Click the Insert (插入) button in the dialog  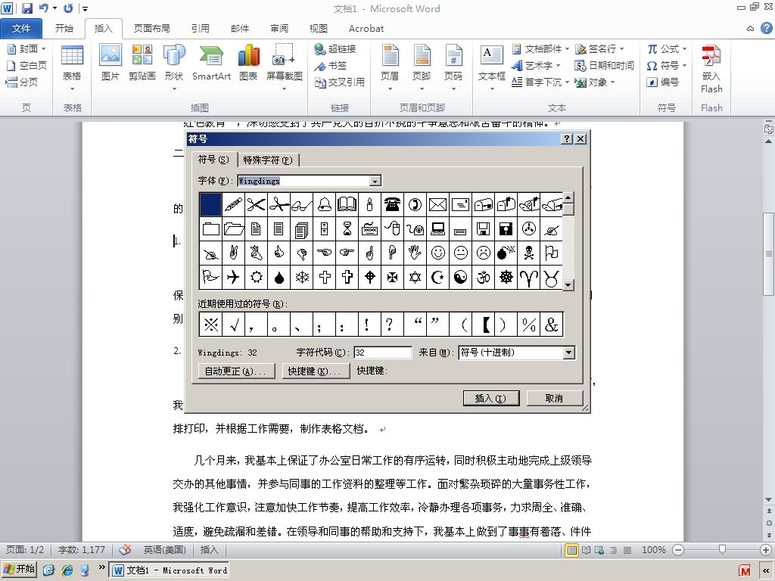pyautogui.click(x=490, y=398)
